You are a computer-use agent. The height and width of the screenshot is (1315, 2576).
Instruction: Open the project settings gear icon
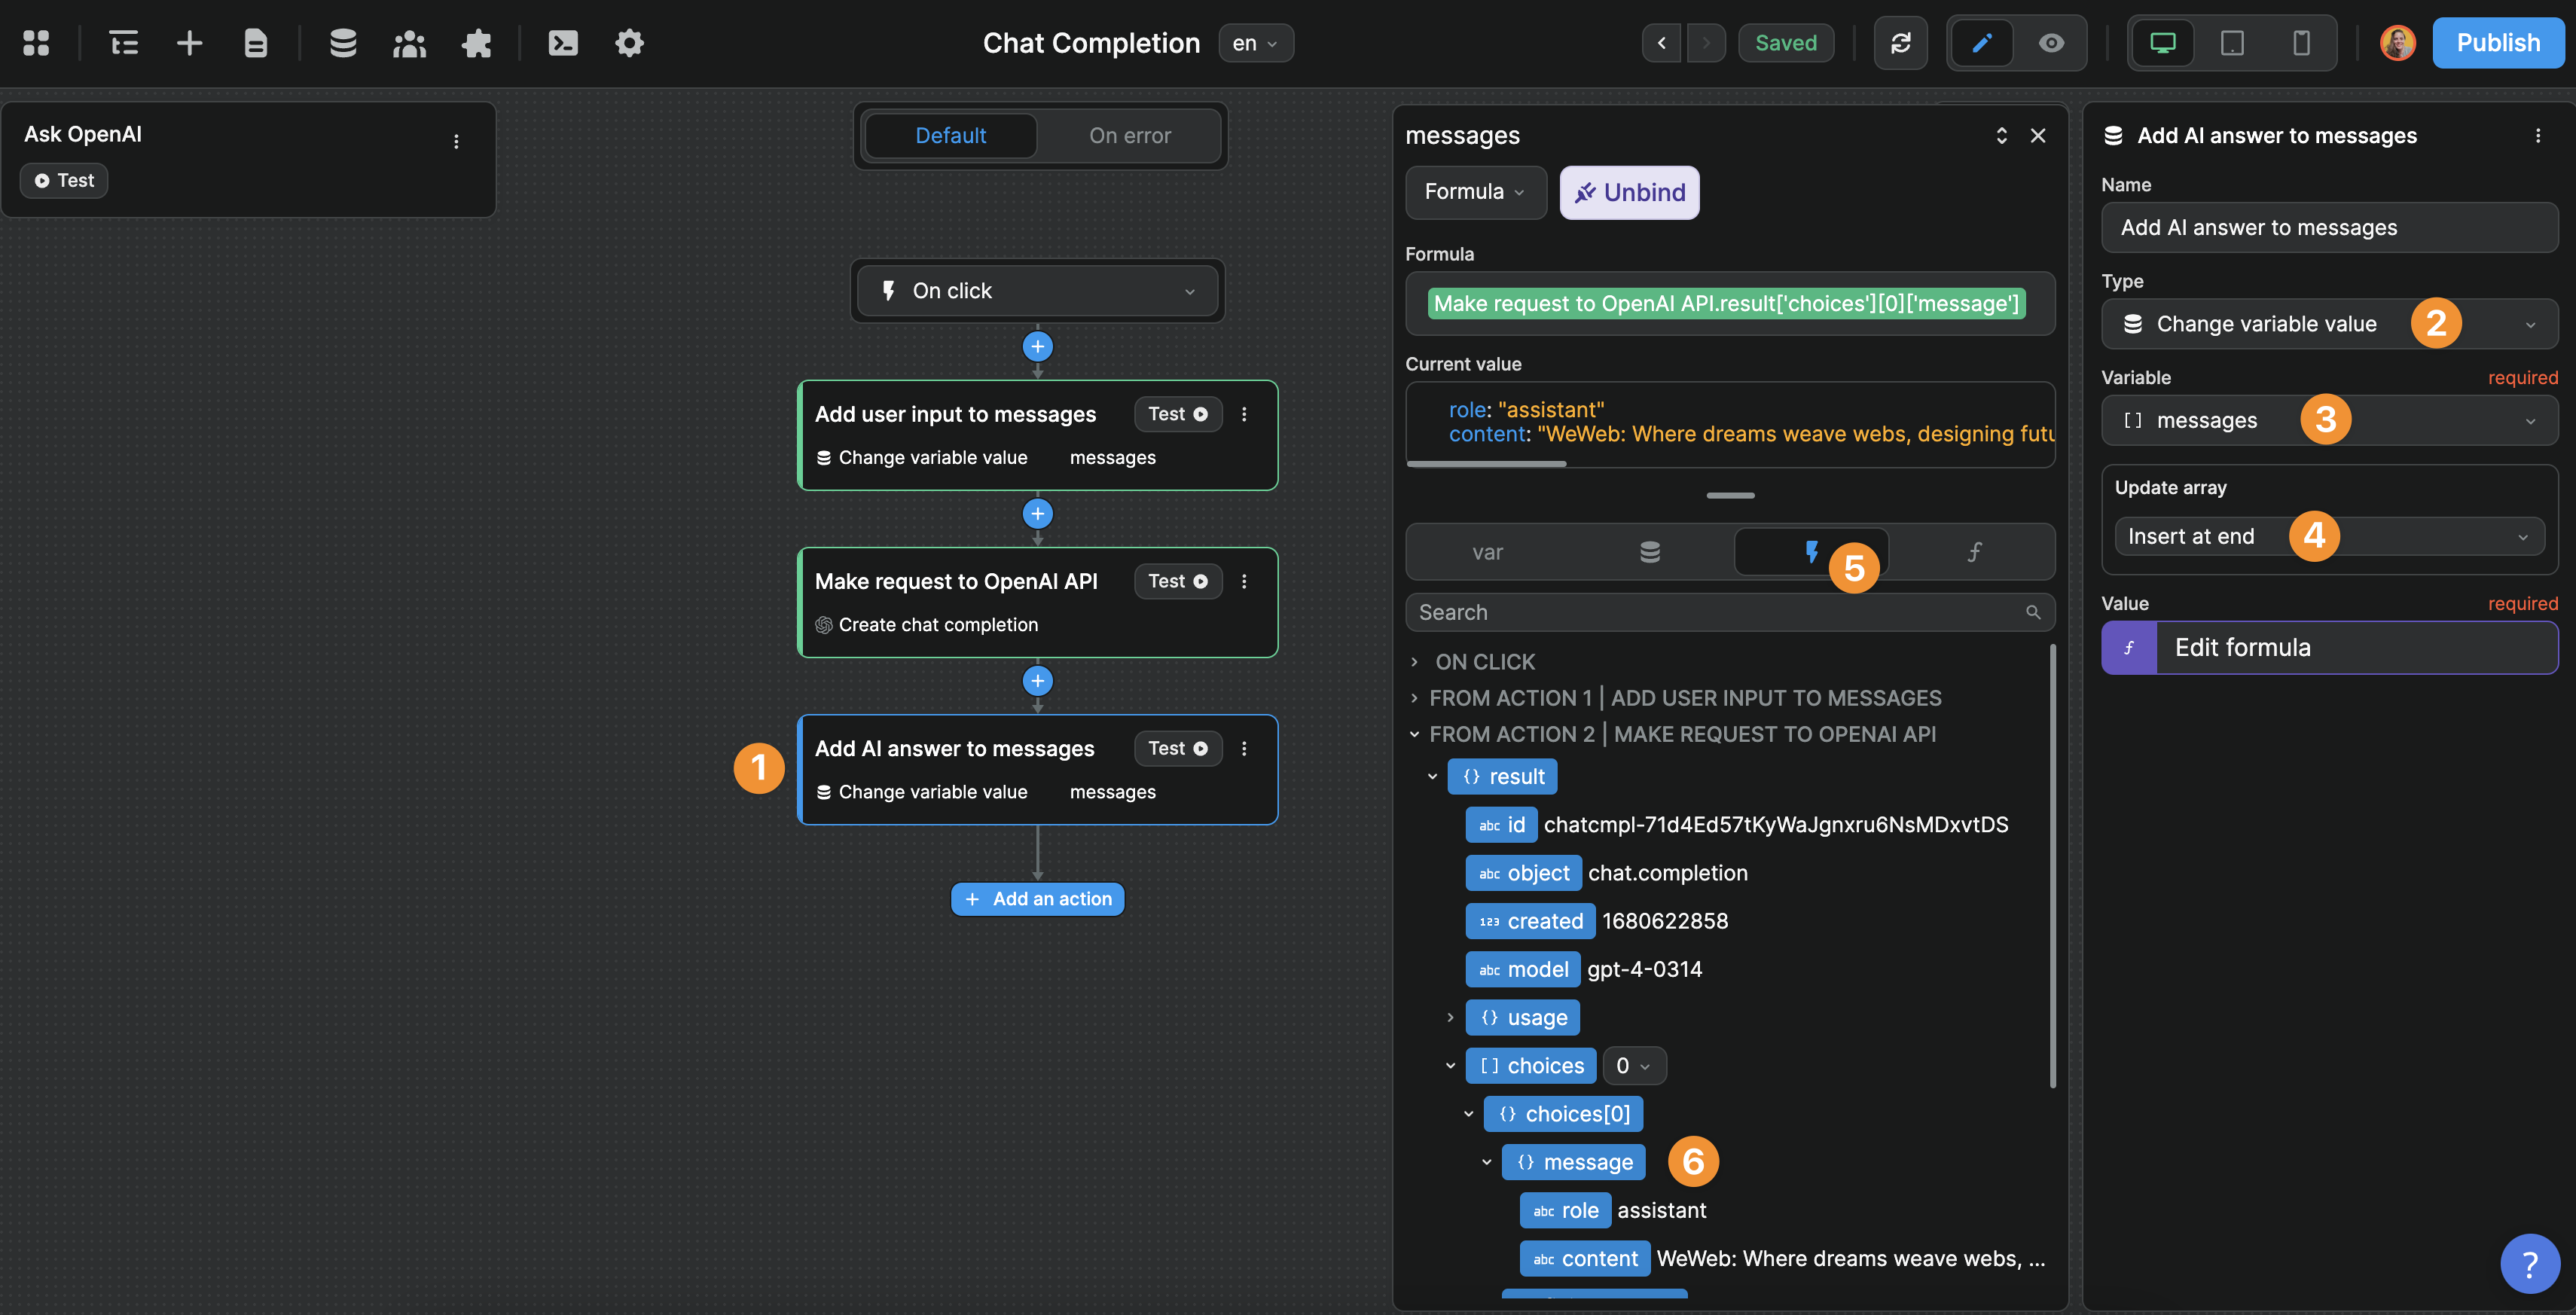click(629, 43)
